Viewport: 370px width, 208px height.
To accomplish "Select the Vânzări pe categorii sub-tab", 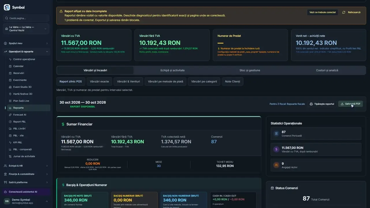I will point(204,81).
